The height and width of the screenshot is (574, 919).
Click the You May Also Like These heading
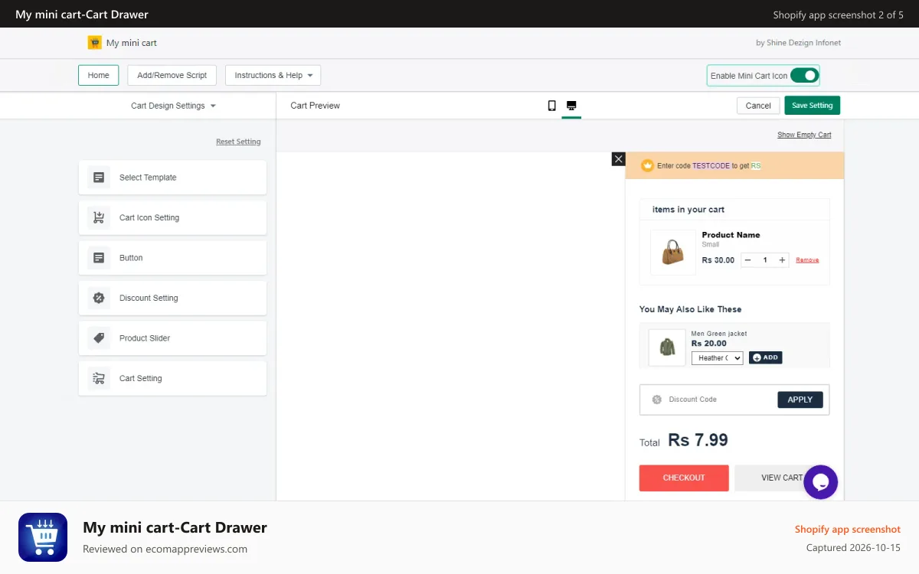pos(690,309)
